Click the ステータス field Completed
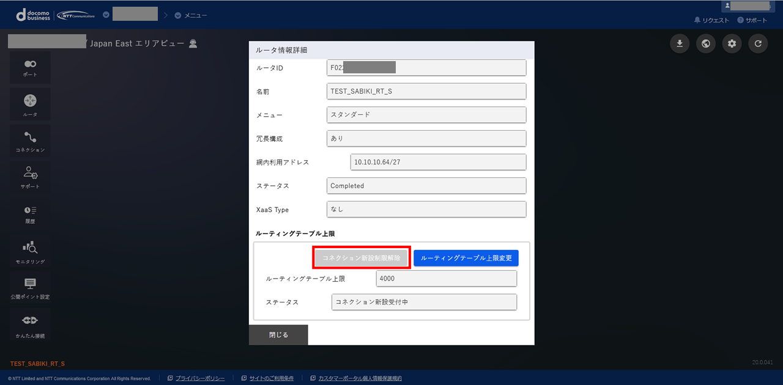 (426, 186)
